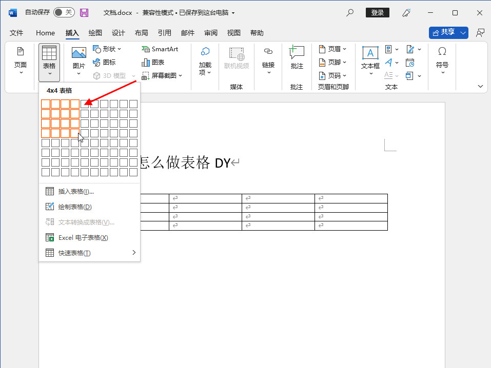This screenshot has height=368, width=491.
Task: Open the 加载项 add-ins button
Action: pyautogui.click(x=205, y=61)
